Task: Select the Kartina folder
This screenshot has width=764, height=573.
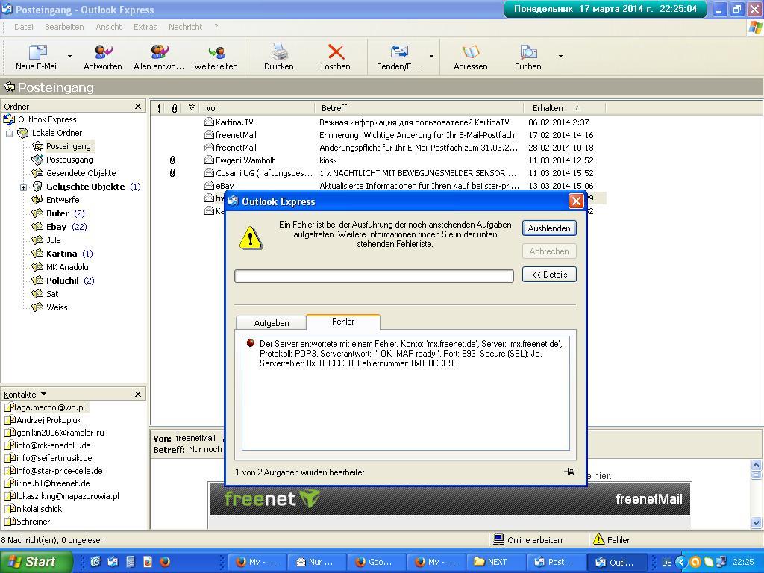Action: [x=62, y=254]
